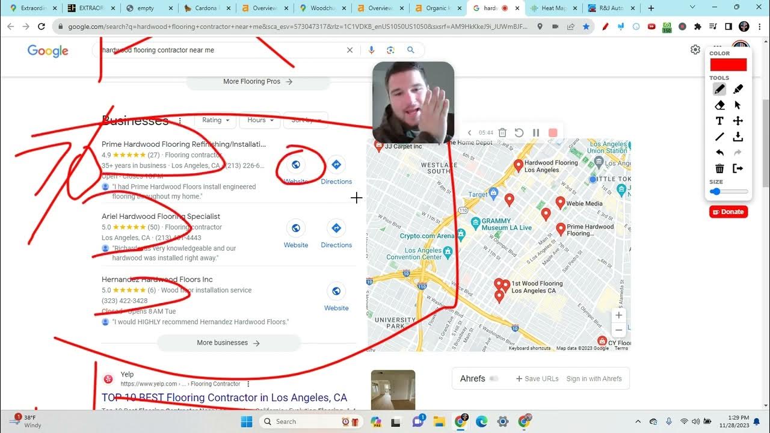This screenshot has width=770, height=433.
Task: Select the line tool
Action: pyautogui.click(x=719, y=137)
